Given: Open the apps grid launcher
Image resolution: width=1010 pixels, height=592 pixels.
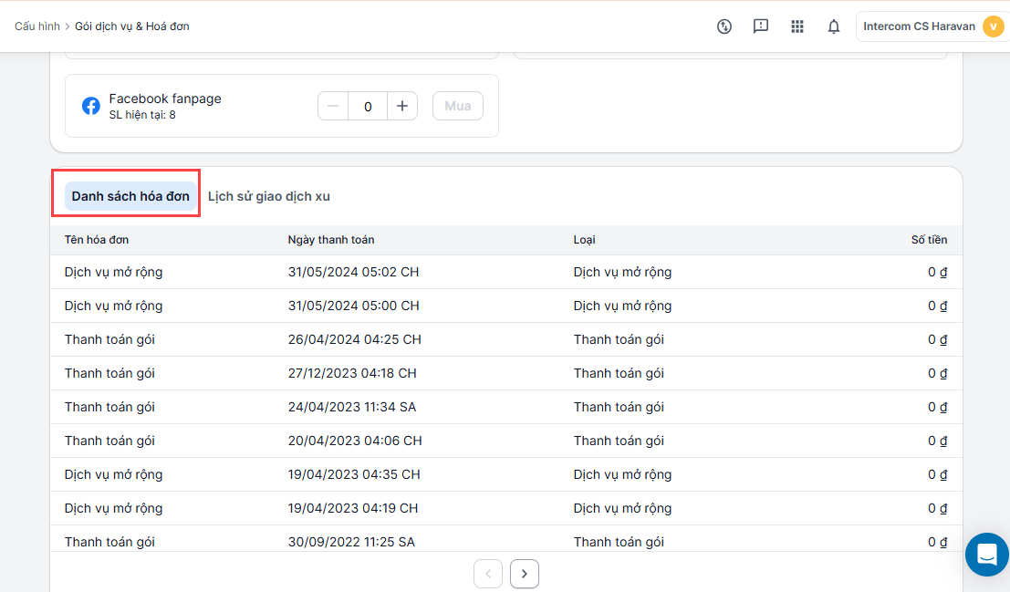Looking at the screenshot, I should click(x=797, y=26).
